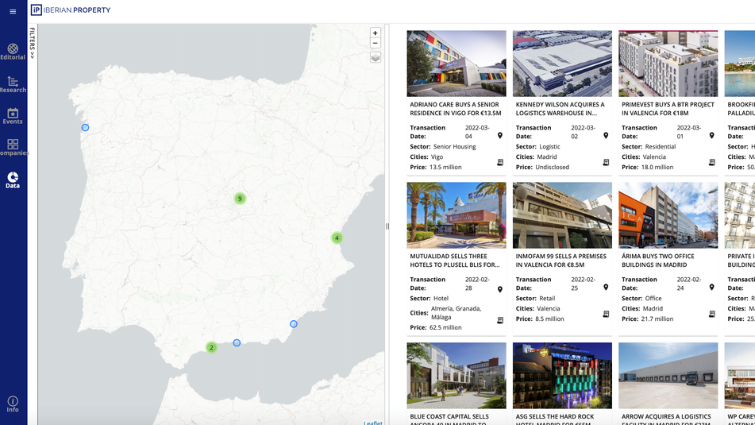Expand the Filters panel
The image size is (755, 425).
tap(33, 43)
